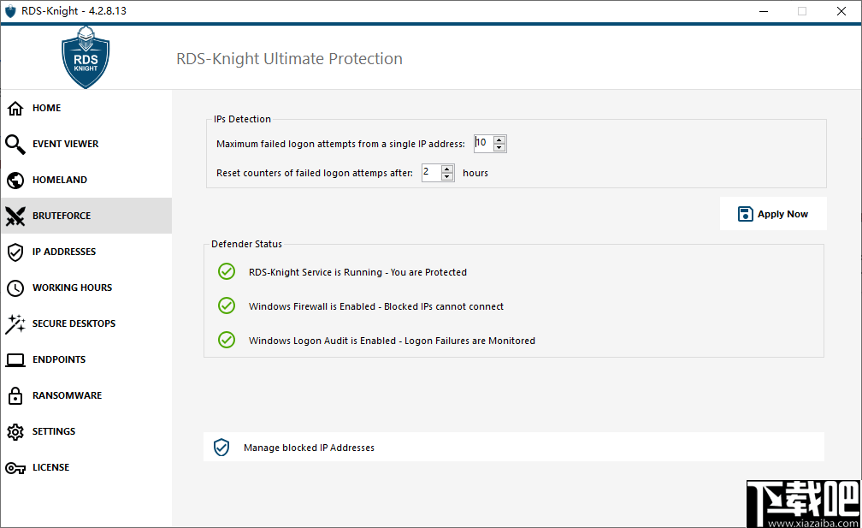This screenshot has height=528, width=862.
Task: Select the Working Hours clock icon
Action: coord(15,288)
